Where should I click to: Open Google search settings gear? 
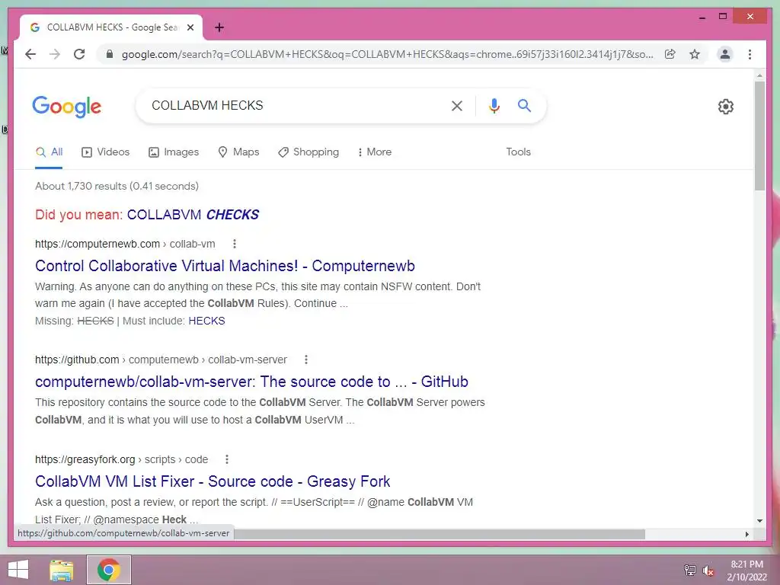pyautogui.click(x=726, y=107)
